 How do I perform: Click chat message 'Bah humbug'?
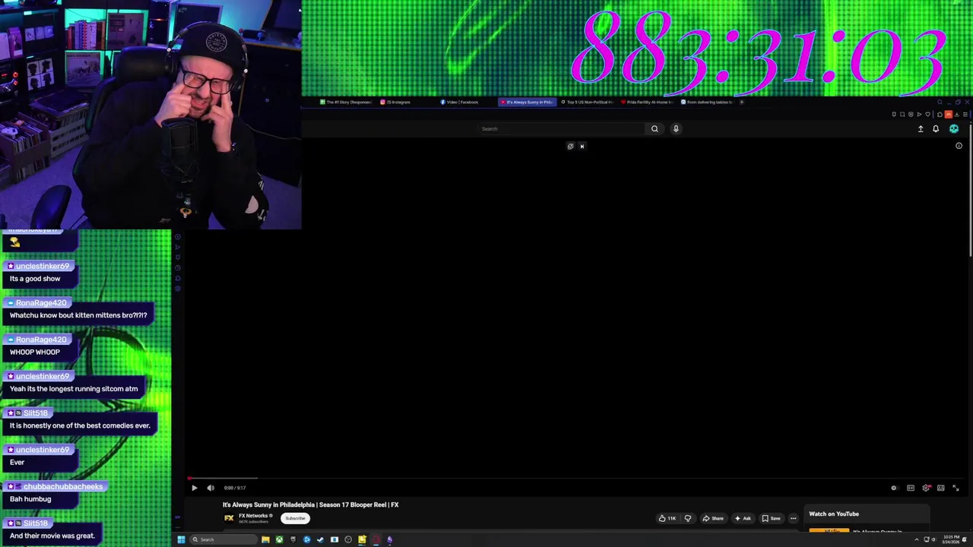pos(30,499)
